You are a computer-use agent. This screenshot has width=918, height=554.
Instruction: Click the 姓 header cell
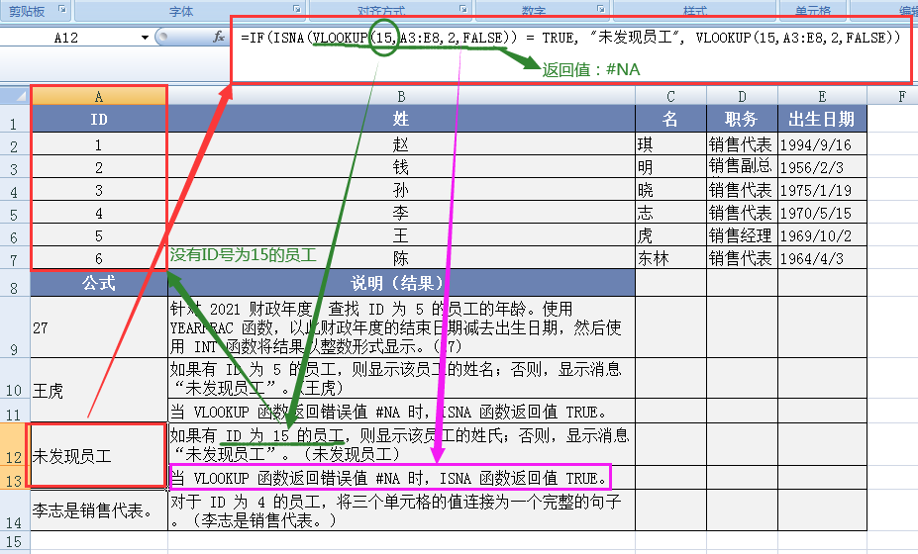[401, 120]
